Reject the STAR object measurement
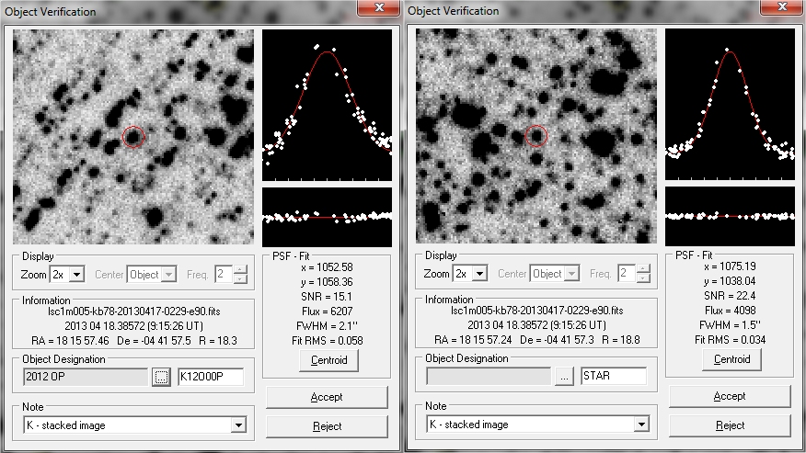 click(x=730, y=426)
